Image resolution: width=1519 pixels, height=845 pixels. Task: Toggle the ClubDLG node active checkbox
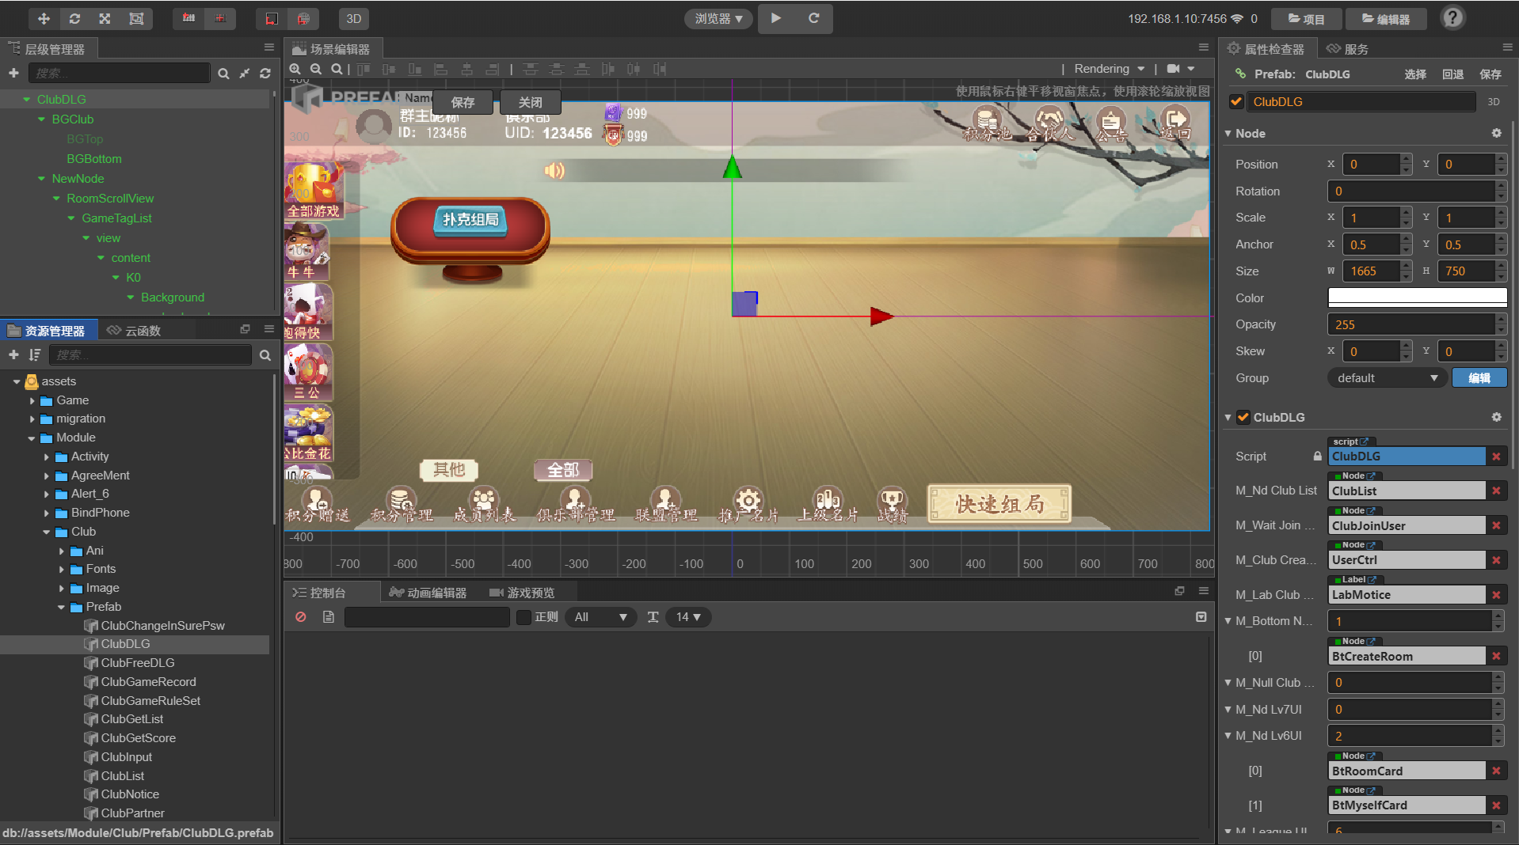click(1235, 101)
